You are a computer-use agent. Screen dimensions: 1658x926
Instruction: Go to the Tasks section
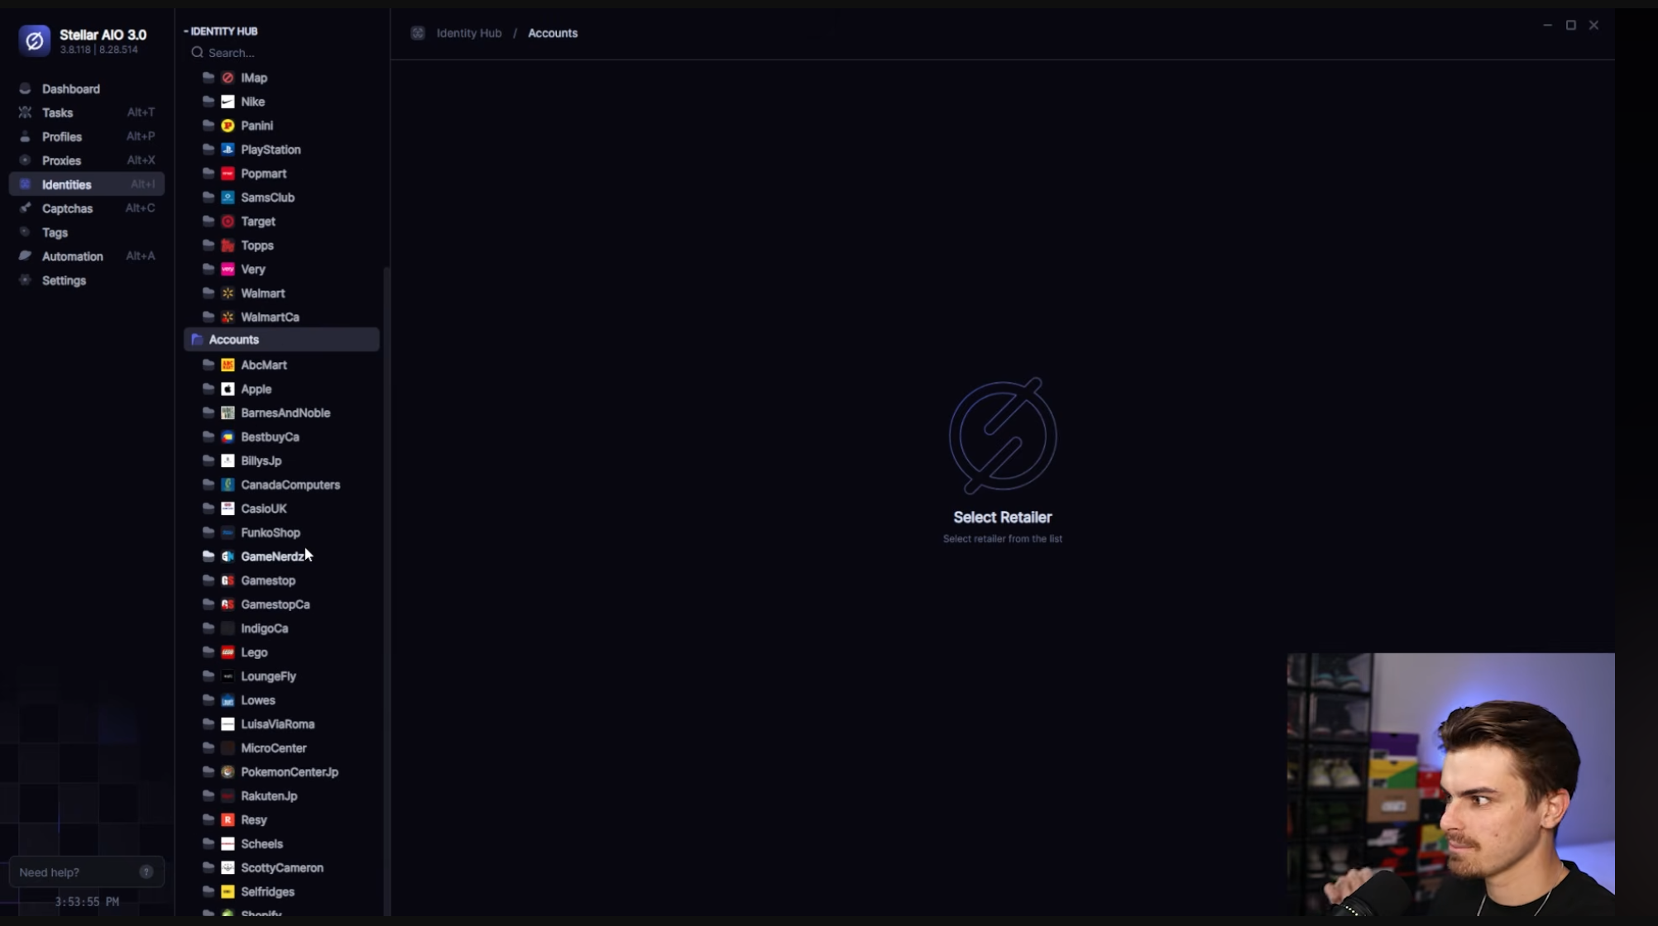coord(87,112)
